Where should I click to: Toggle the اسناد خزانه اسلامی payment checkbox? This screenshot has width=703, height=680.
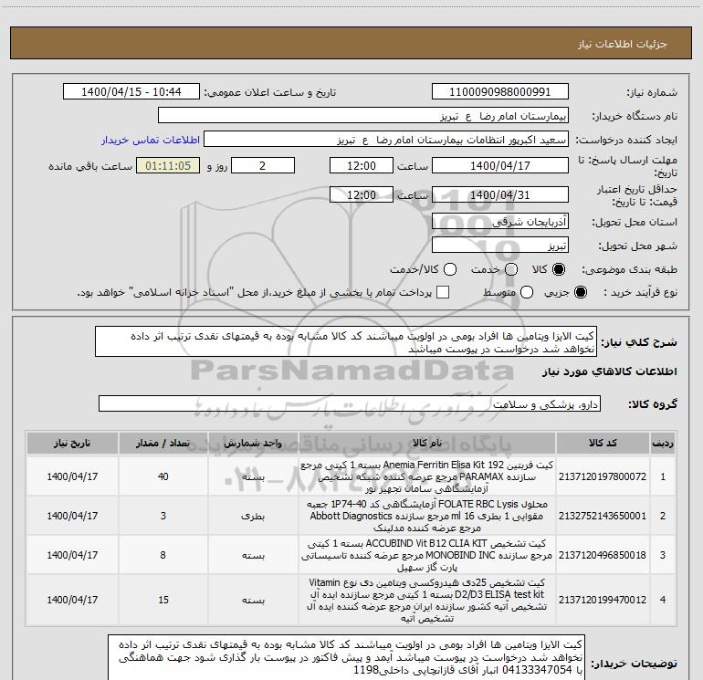click(x=443, y=292)
